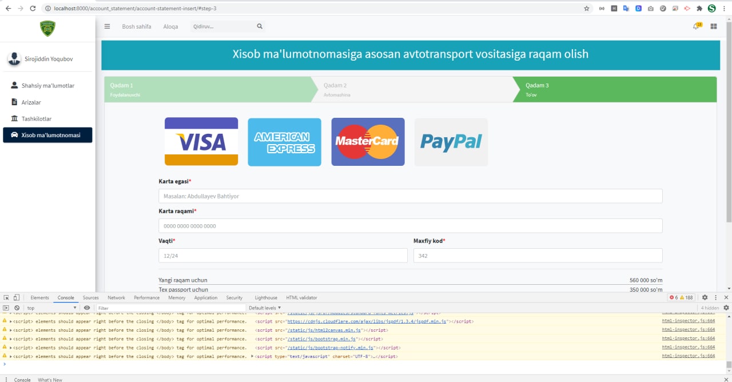The image size is (732, 382).
Task: Show the console sidebar icon
Action: 6,308
